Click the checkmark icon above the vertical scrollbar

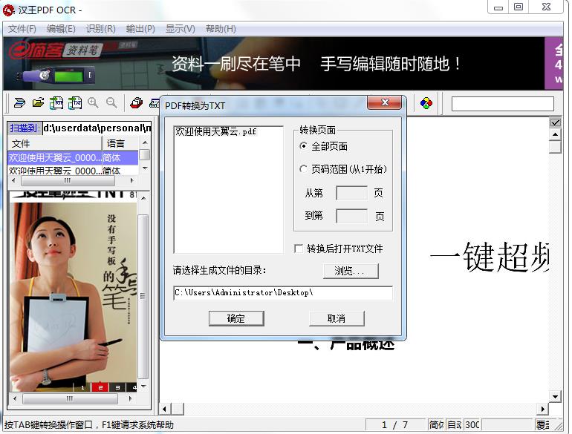(555, 123)
